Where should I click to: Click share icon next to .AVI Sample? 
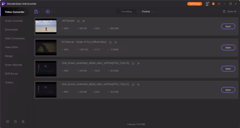(x=84, y=21)
